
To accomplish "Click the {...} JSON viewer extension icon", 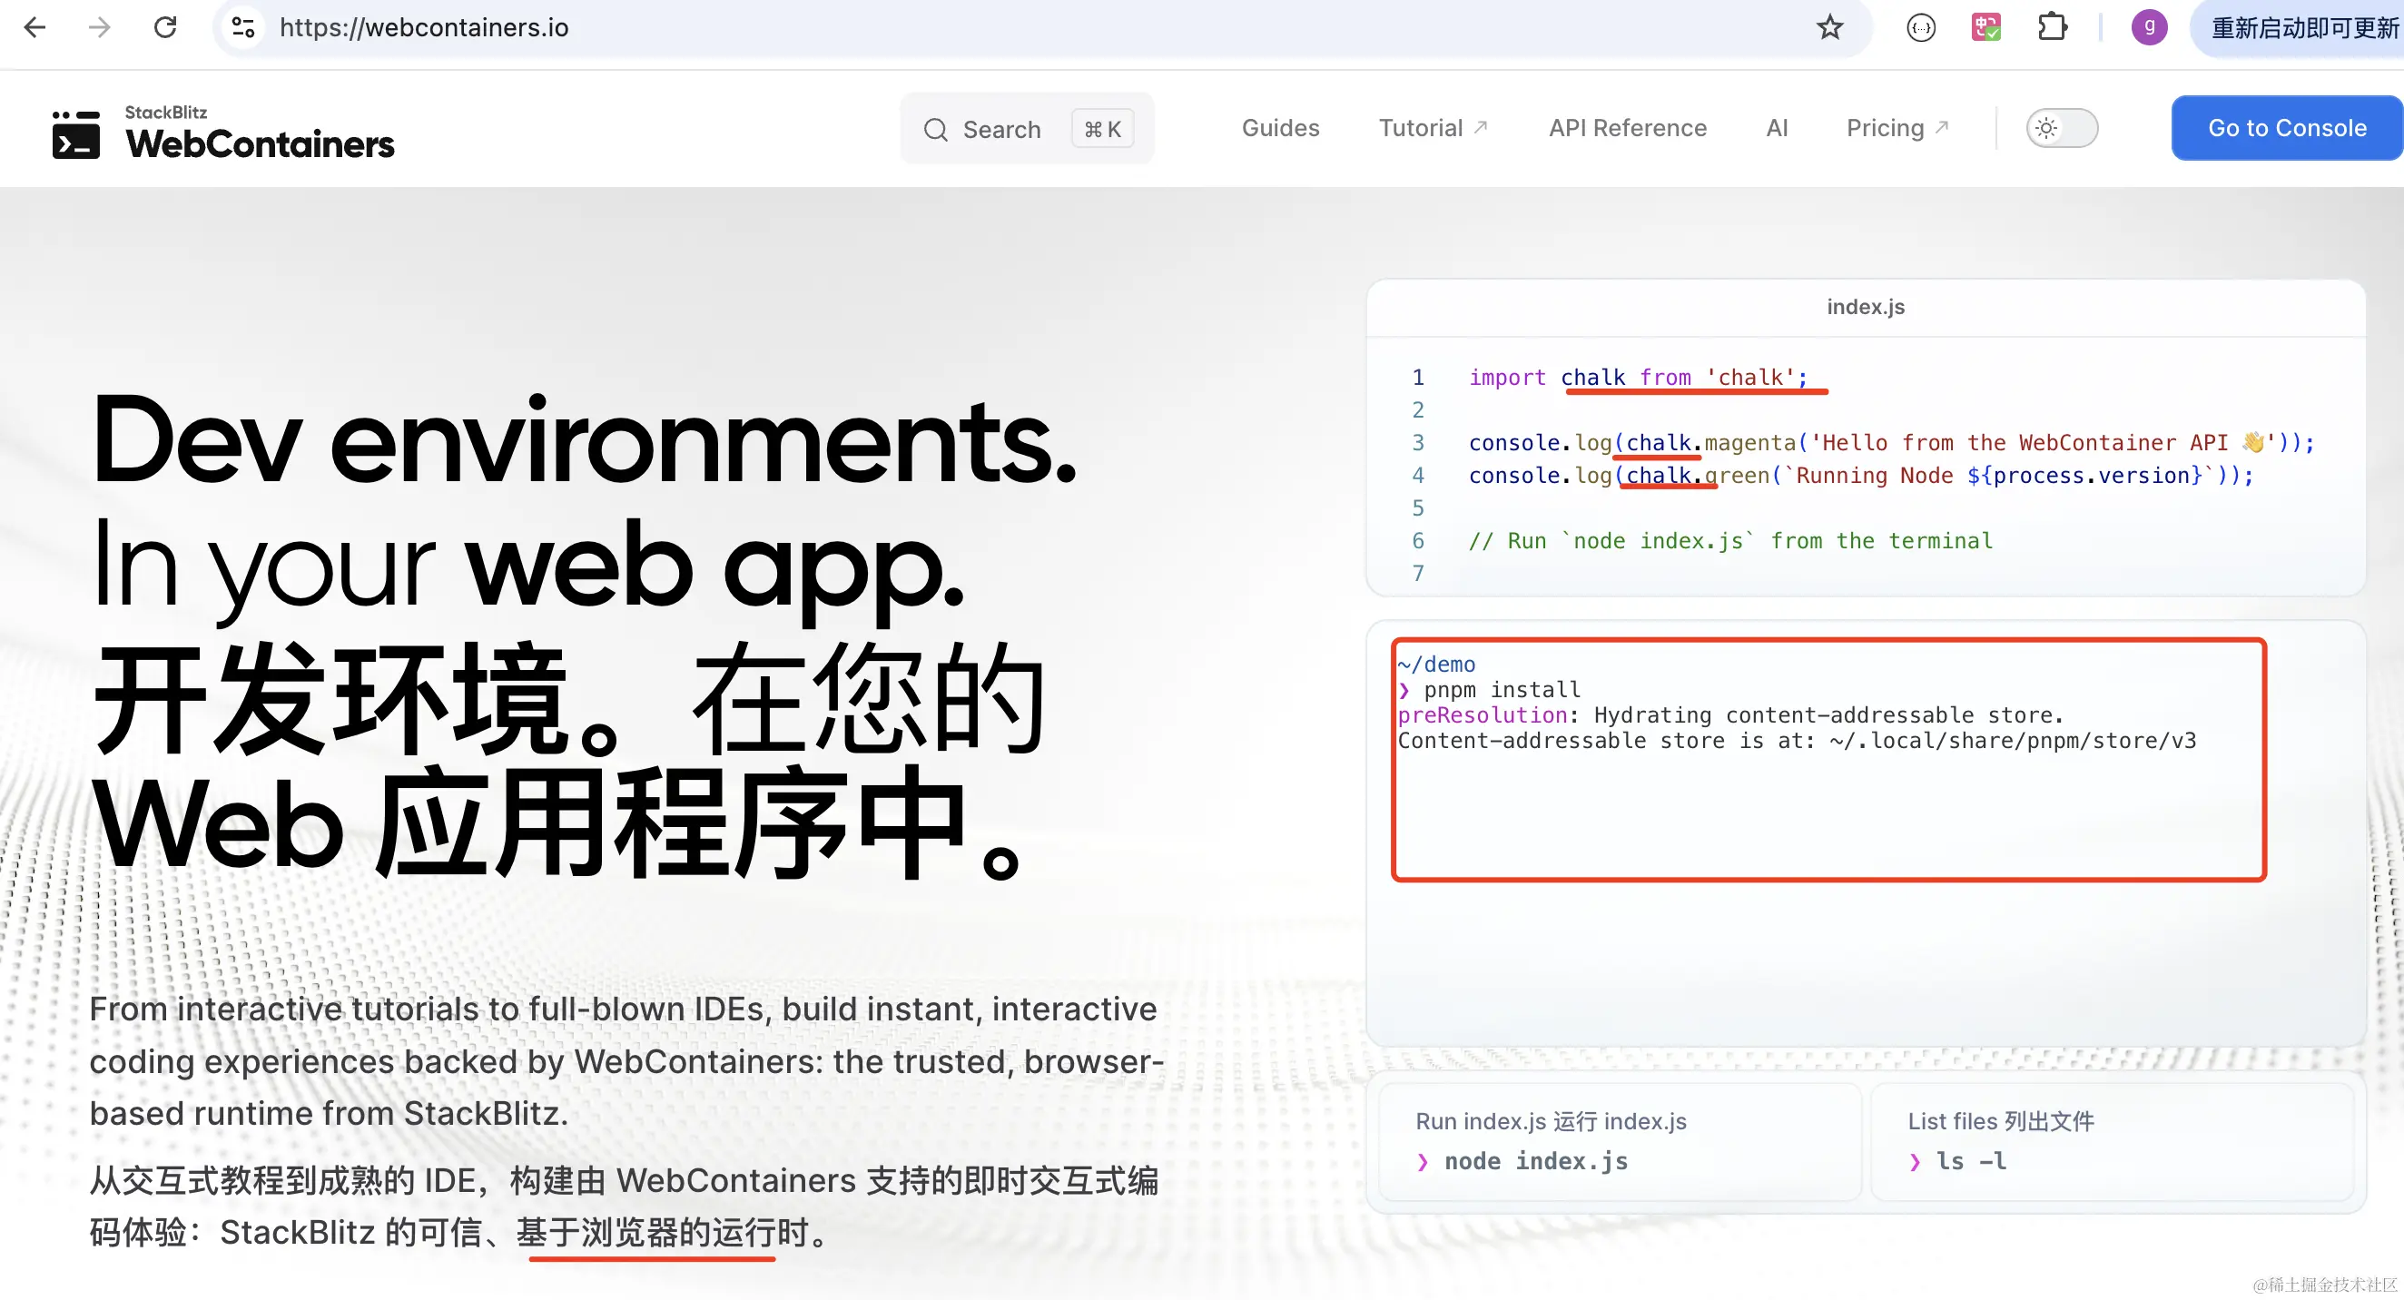I will [1921, 27].
